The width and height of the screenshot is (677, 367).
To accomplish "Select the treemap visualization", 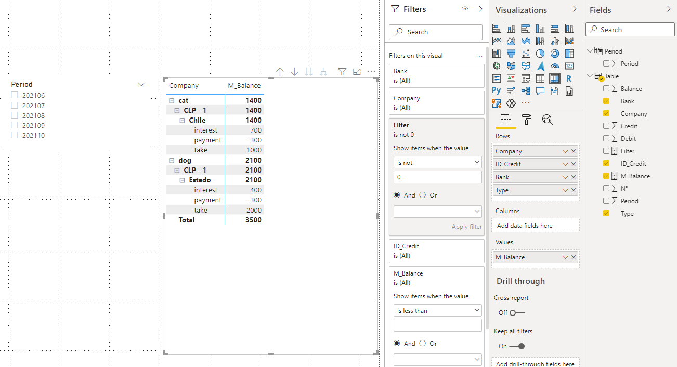I will 569,53.
